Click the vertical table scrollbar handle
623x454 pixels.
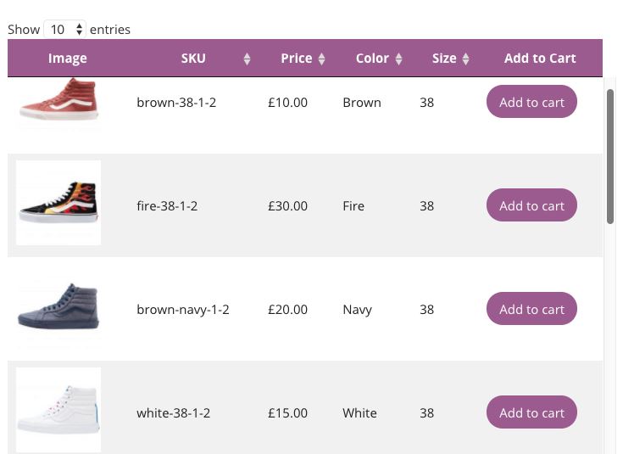tap(610, 157)
